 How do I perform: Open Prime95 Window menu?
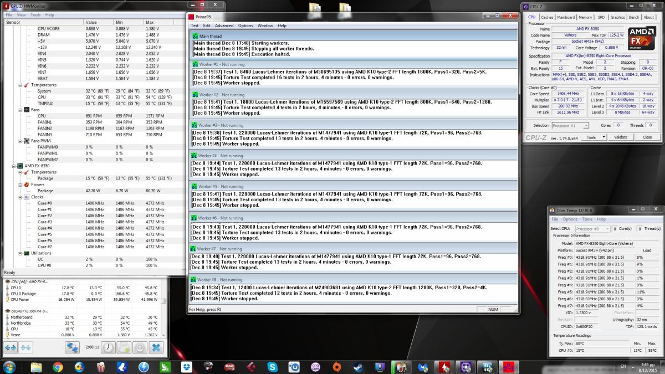click(x=265, y=25)
